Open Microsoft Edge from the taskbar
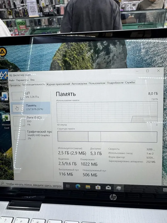The width and height of the screenshot is (167, 223). pos(78,186)
